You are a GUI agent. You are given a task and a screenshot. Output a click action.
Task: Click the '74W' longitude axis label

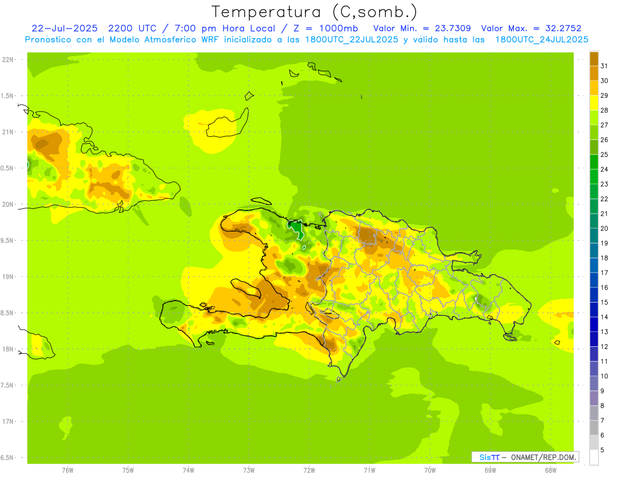(x=188, y=470)
